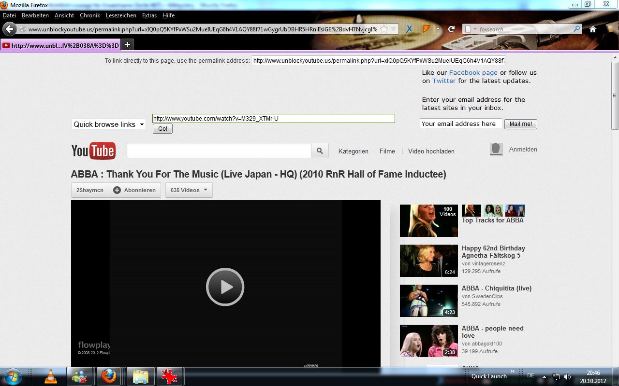Launch VLC media player from taskbar
This screenshot has width=619, height=386.
coord(50,376)
